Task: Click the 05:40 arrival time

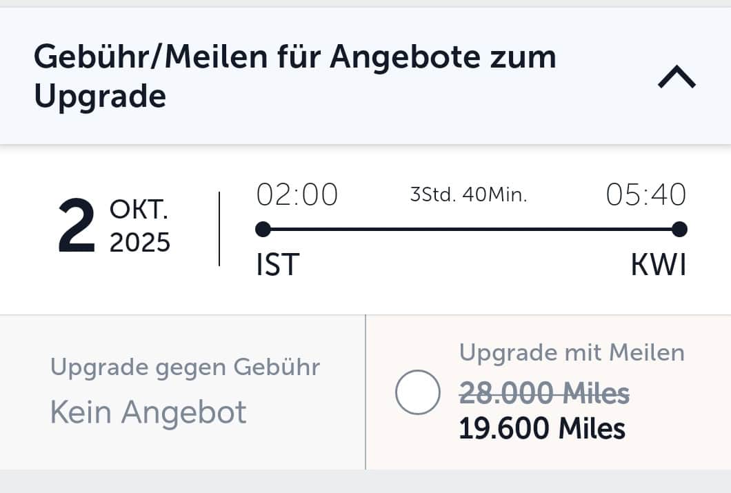Action: coord(646,195)
